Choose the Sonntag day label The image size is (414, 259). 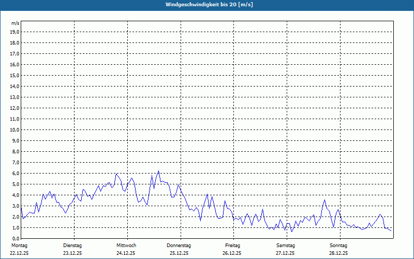pyautogui.click(x=338, y=245)
